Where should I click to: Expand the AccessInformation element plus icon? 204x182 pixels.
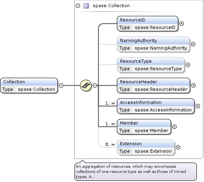(x=198, y=106)
